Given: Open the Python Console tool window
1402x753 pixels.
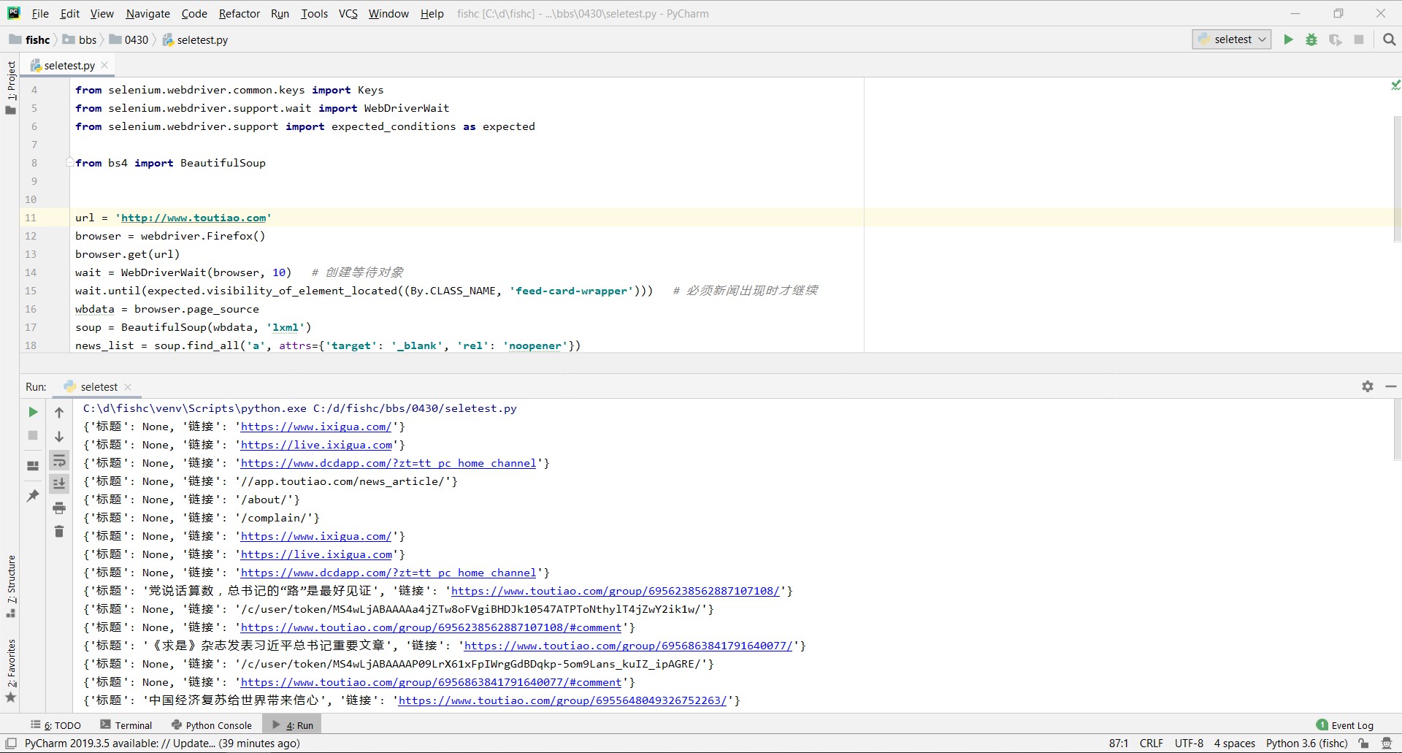Looking at the screenshot, I should coord(211,725).
